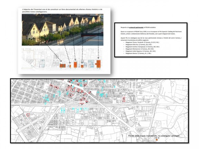The height and width of the screenshot is (149, 199).
Task: Click the 'POUM 2003, Espais inventariats' map caption
Action: tap(154, 136)
